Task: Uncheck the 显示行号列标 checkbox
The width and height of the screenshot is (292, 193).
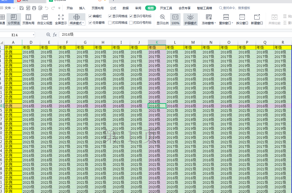Action: [131, 16]
